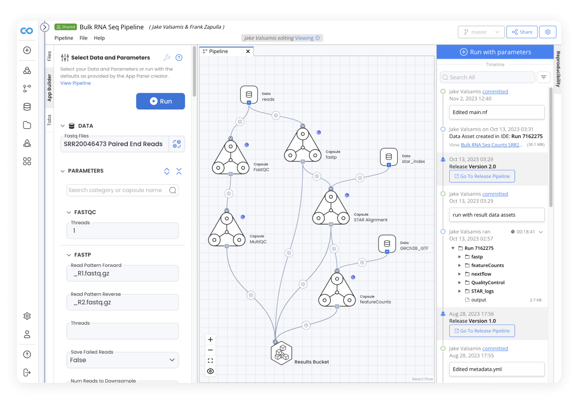
Task: Switch to the Files vertical tab
Action: pyautogui.click(x=49, y=56)
